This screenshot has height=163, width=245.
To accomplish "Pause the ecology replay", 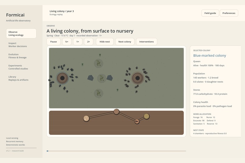I will pos(53,42).
